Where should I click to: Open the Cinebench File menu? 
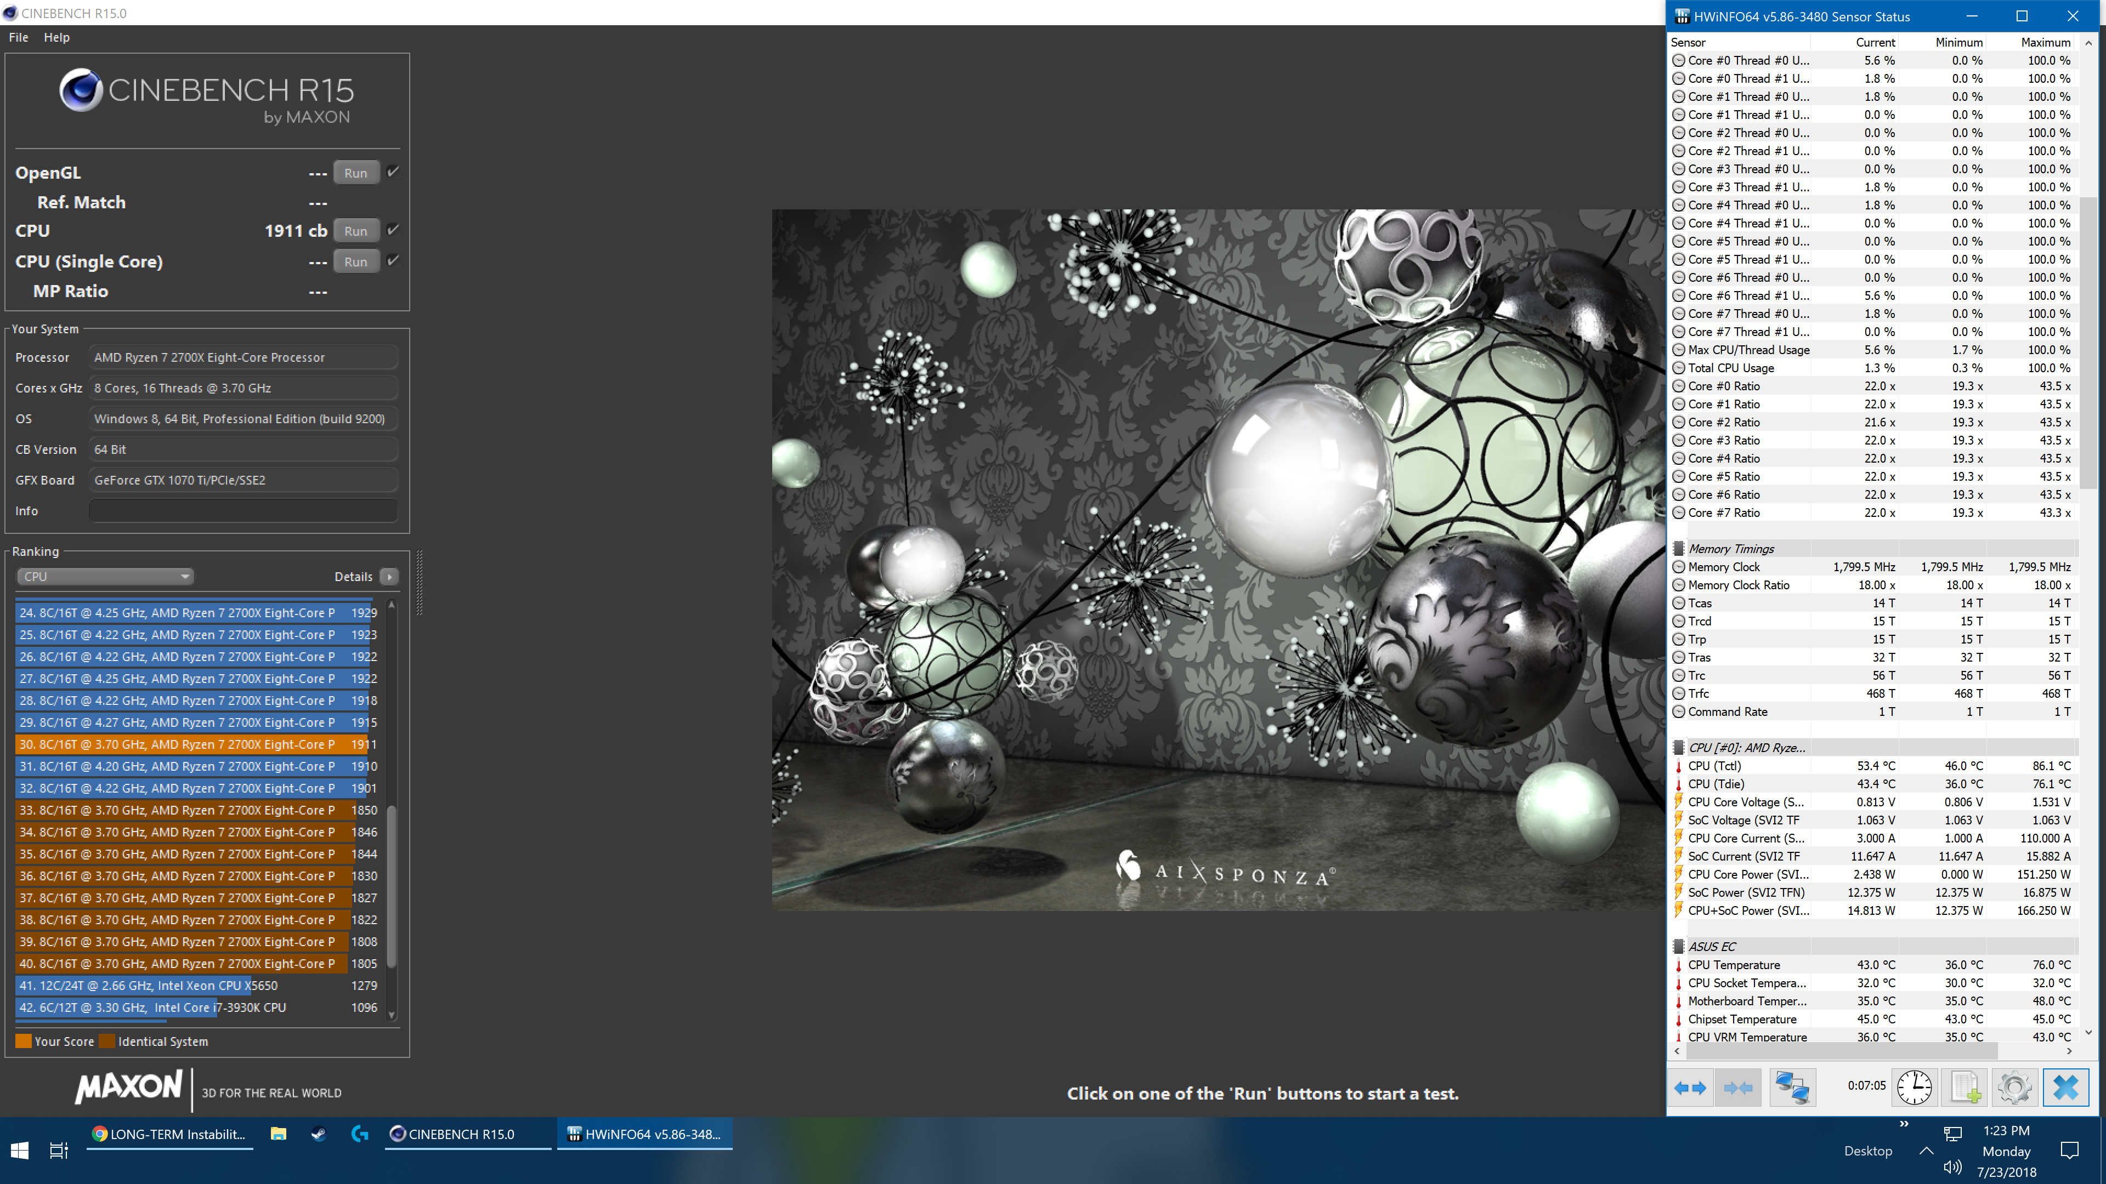coord(18,38)
